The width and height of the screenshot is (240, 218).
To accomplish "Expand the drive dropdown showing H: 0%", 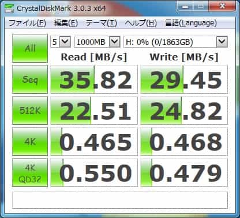I will 222,41.
